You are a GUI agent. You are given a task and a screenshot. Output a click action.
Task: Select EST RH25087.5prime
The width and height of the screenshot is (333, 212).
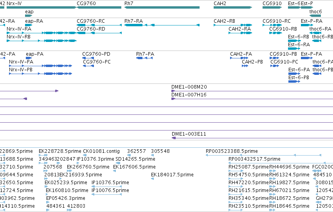(x=236, y=171)
